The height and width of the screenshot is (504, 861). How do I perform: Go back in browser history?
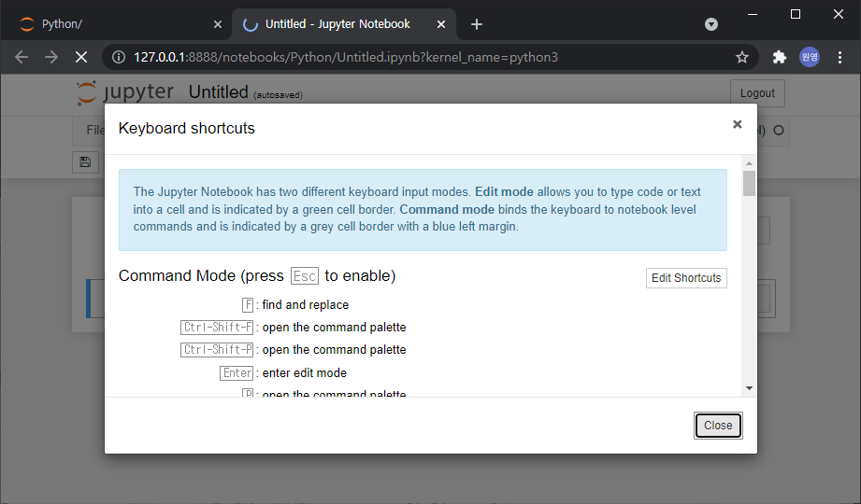pos(22,57)
